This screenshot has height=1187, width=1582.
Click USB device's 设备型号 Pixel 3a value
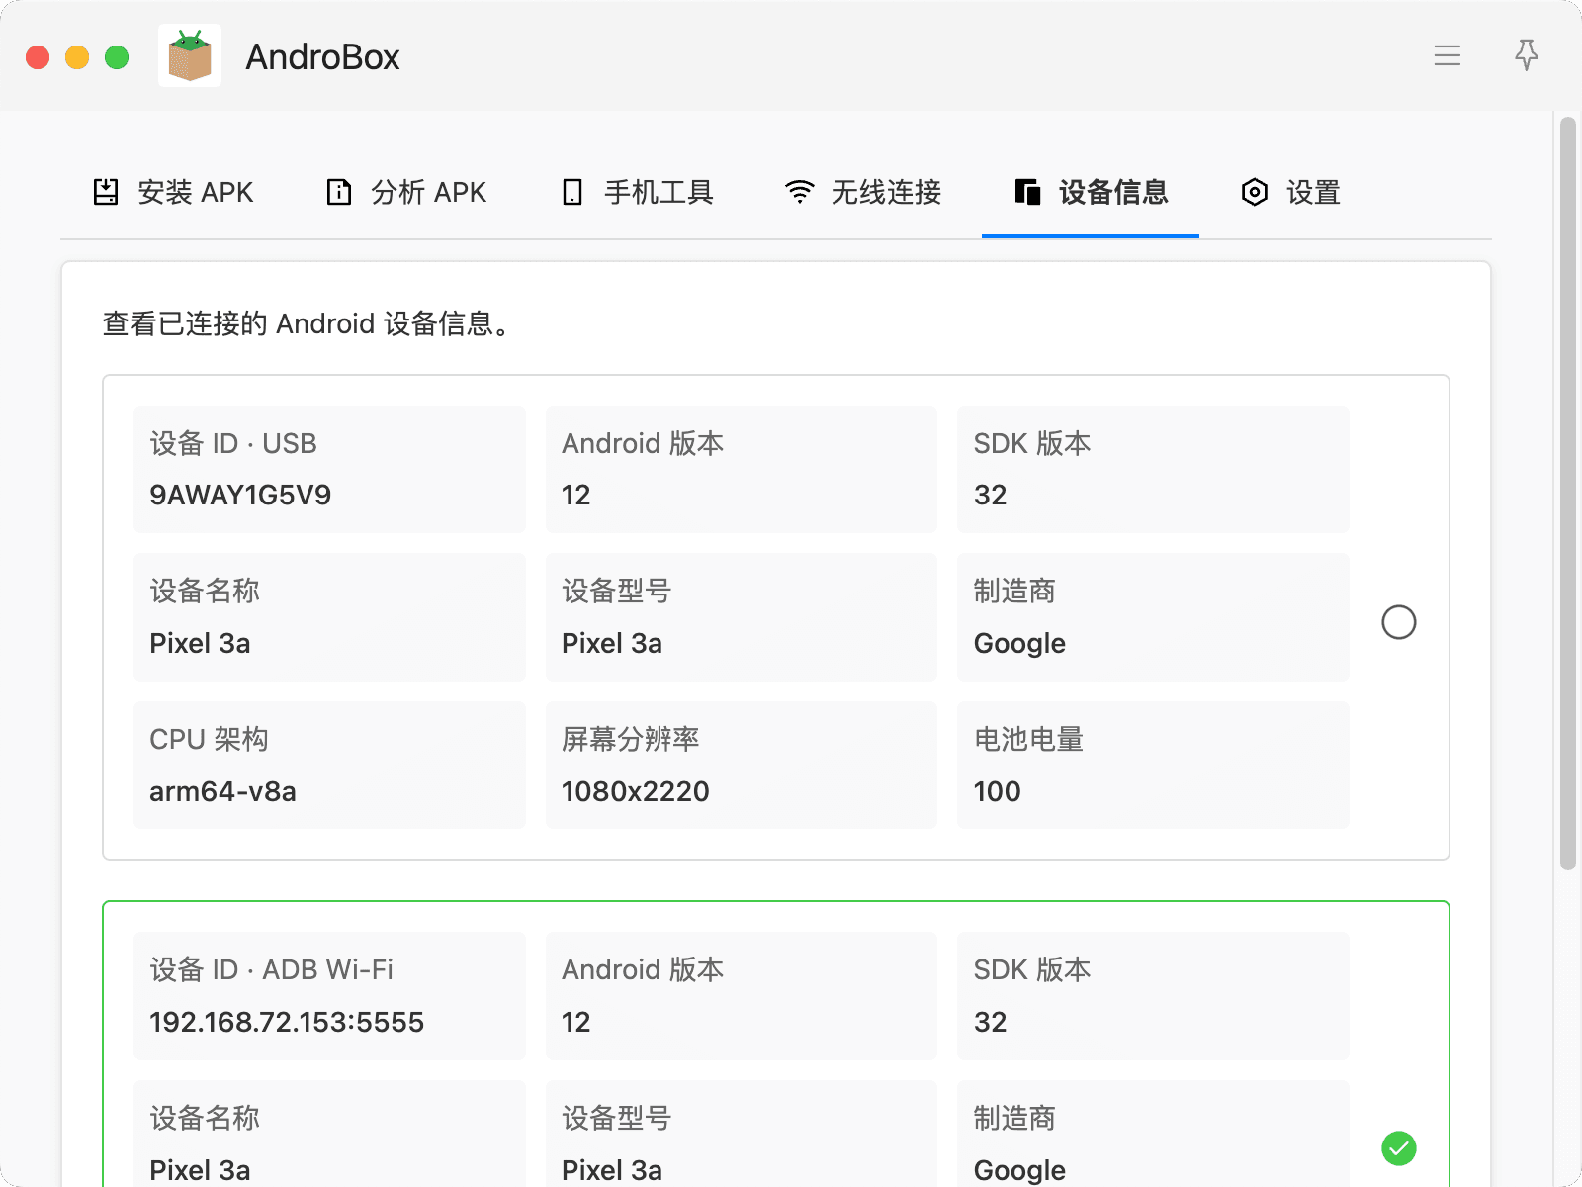[612, 643]
